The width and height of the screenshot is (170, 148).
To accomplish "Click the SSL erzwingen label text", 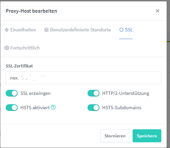I will coord(35,93).
